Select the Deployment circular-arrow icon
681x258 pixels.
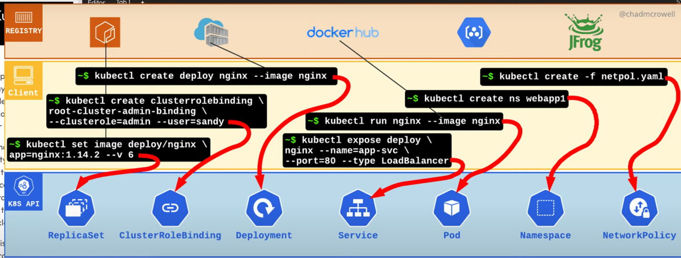click(x=264, y=208)
